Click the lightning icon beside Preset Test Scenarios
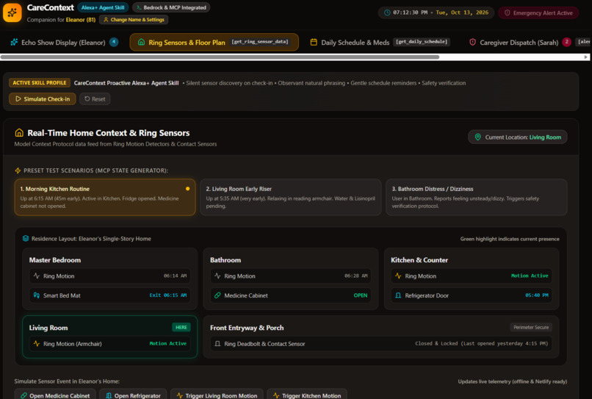Viewport: 592px width, 399px height. 18,170
